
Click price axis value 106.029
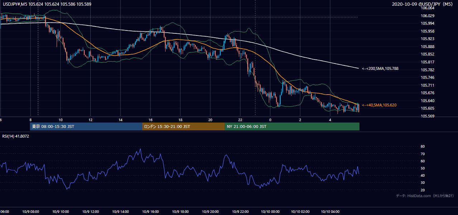(428, 16)
